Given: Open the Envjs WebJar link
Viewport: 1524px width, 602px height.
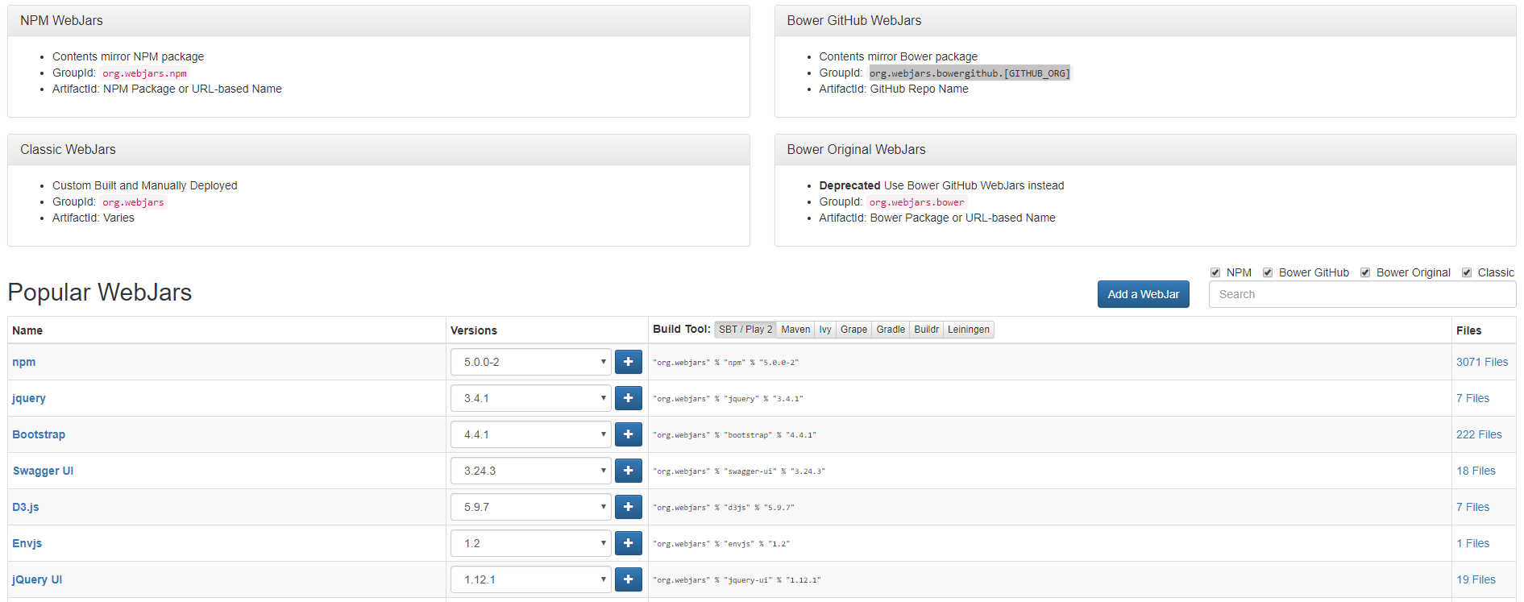Looking at the screenshot, I should 27,543.
